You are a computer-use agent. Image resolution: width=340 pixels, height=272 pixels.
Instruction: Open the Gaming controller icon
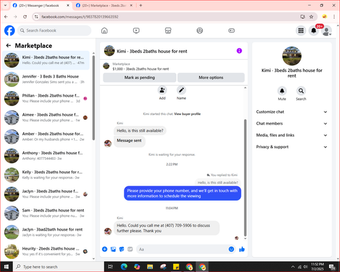pyautogui.click(x=231, y=31)
